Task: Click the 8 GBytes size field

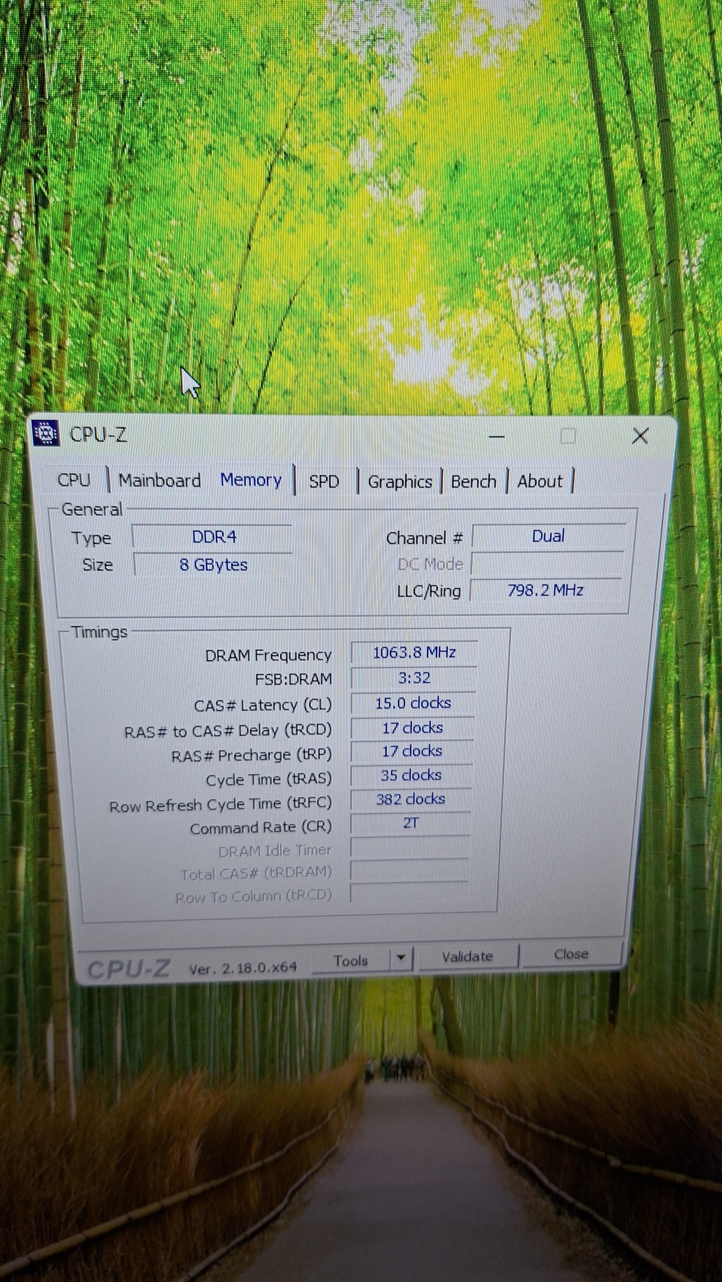Action: point(213,565)
